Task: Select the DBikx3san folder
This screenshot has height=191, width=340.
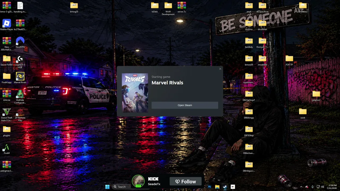Action: [x=249, y=149]
